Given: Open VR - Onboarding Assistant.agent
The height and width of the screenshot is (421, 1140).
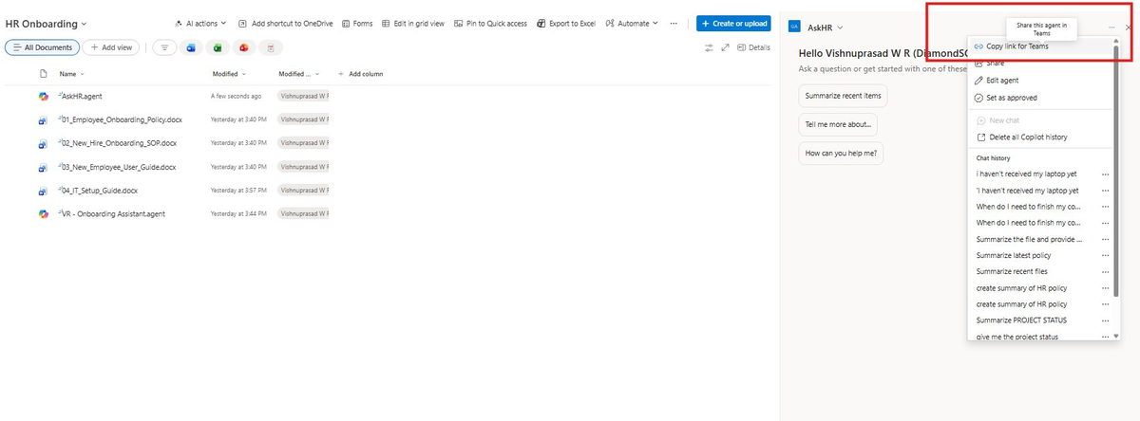Looking at the screenshot, I should click(x=113, y=213).
